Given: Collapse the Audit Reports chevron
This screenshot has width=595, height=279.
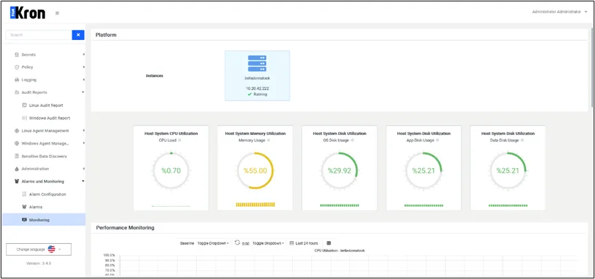Looking at the screenshot, I should pos(83,92).
